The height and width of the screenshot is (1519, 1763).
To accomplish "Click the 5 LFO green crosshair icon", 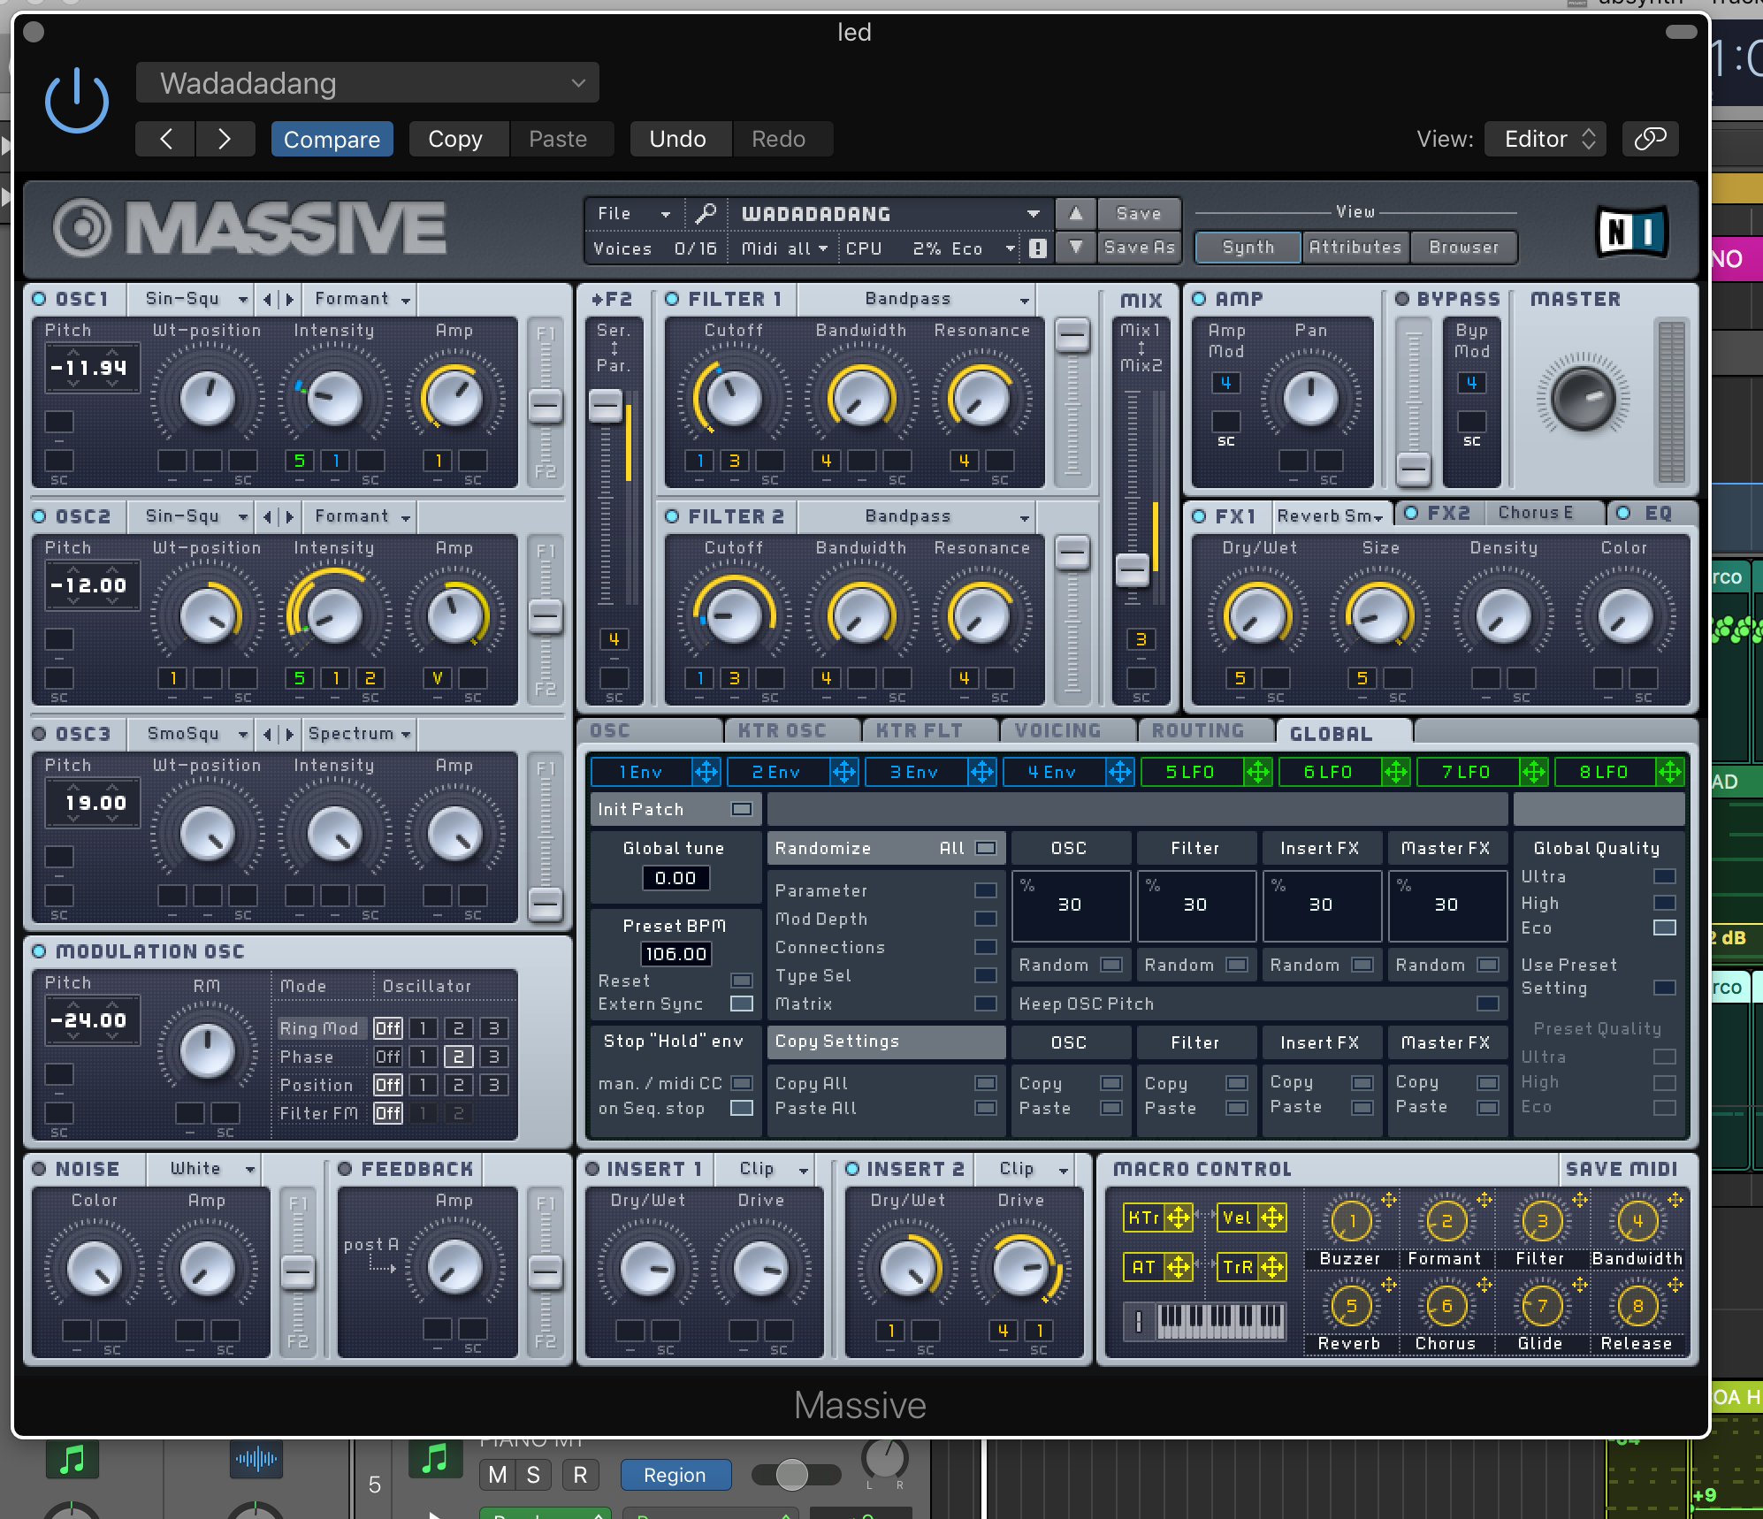I will pyautogui.click(x=1257, y=772).
